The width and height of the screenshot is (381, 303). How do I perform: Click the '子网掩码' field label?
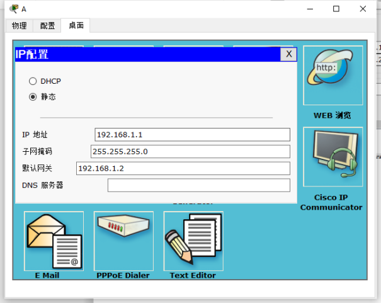coord(37,152)
